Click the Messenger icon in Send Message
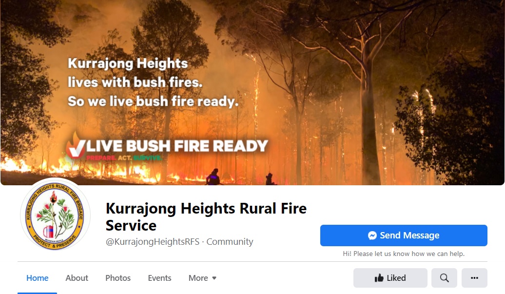505x294 pixels. tap(372, 235)
